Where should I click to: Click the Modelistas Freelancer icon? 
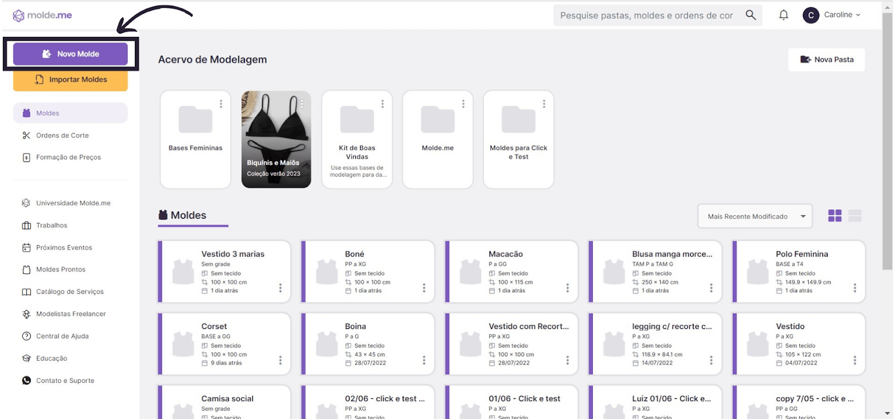pos(26,314)
